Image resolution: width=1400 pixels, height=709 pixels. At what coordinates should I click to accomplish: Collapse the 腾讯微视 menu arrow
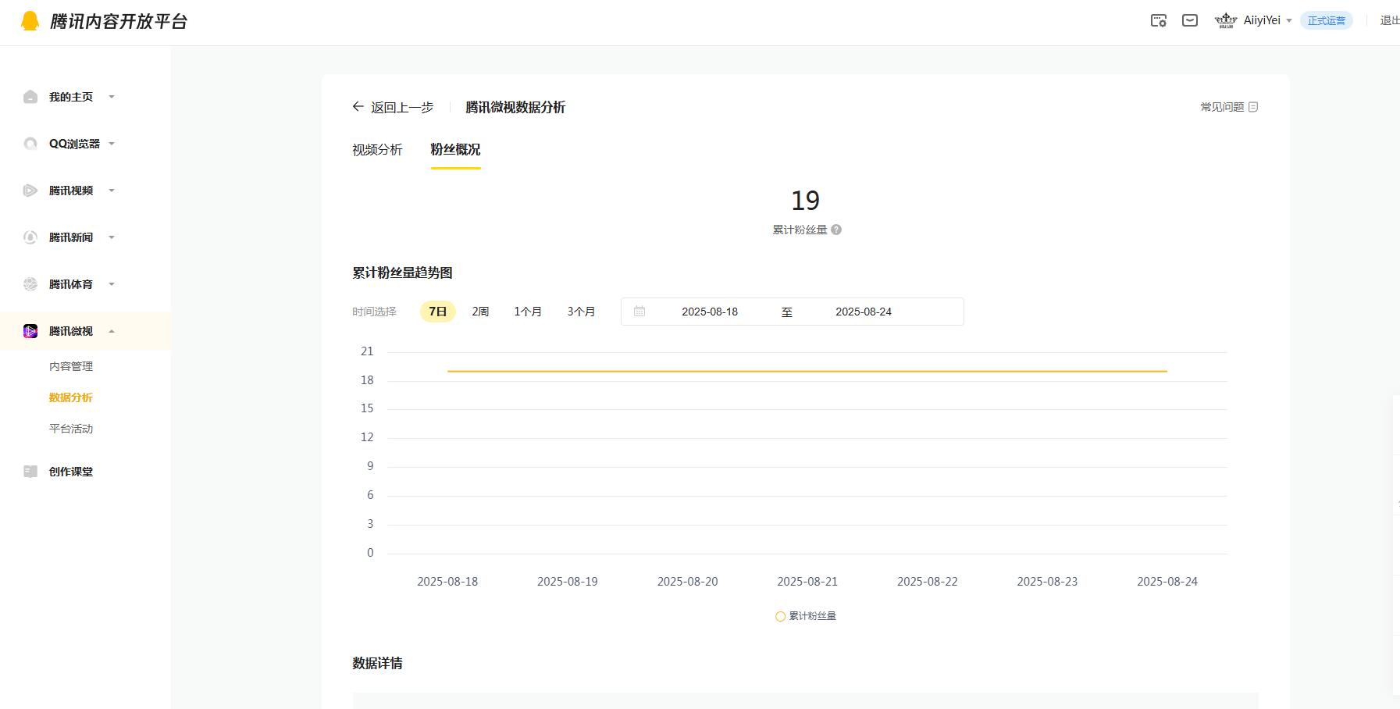(x=112, y=331)
